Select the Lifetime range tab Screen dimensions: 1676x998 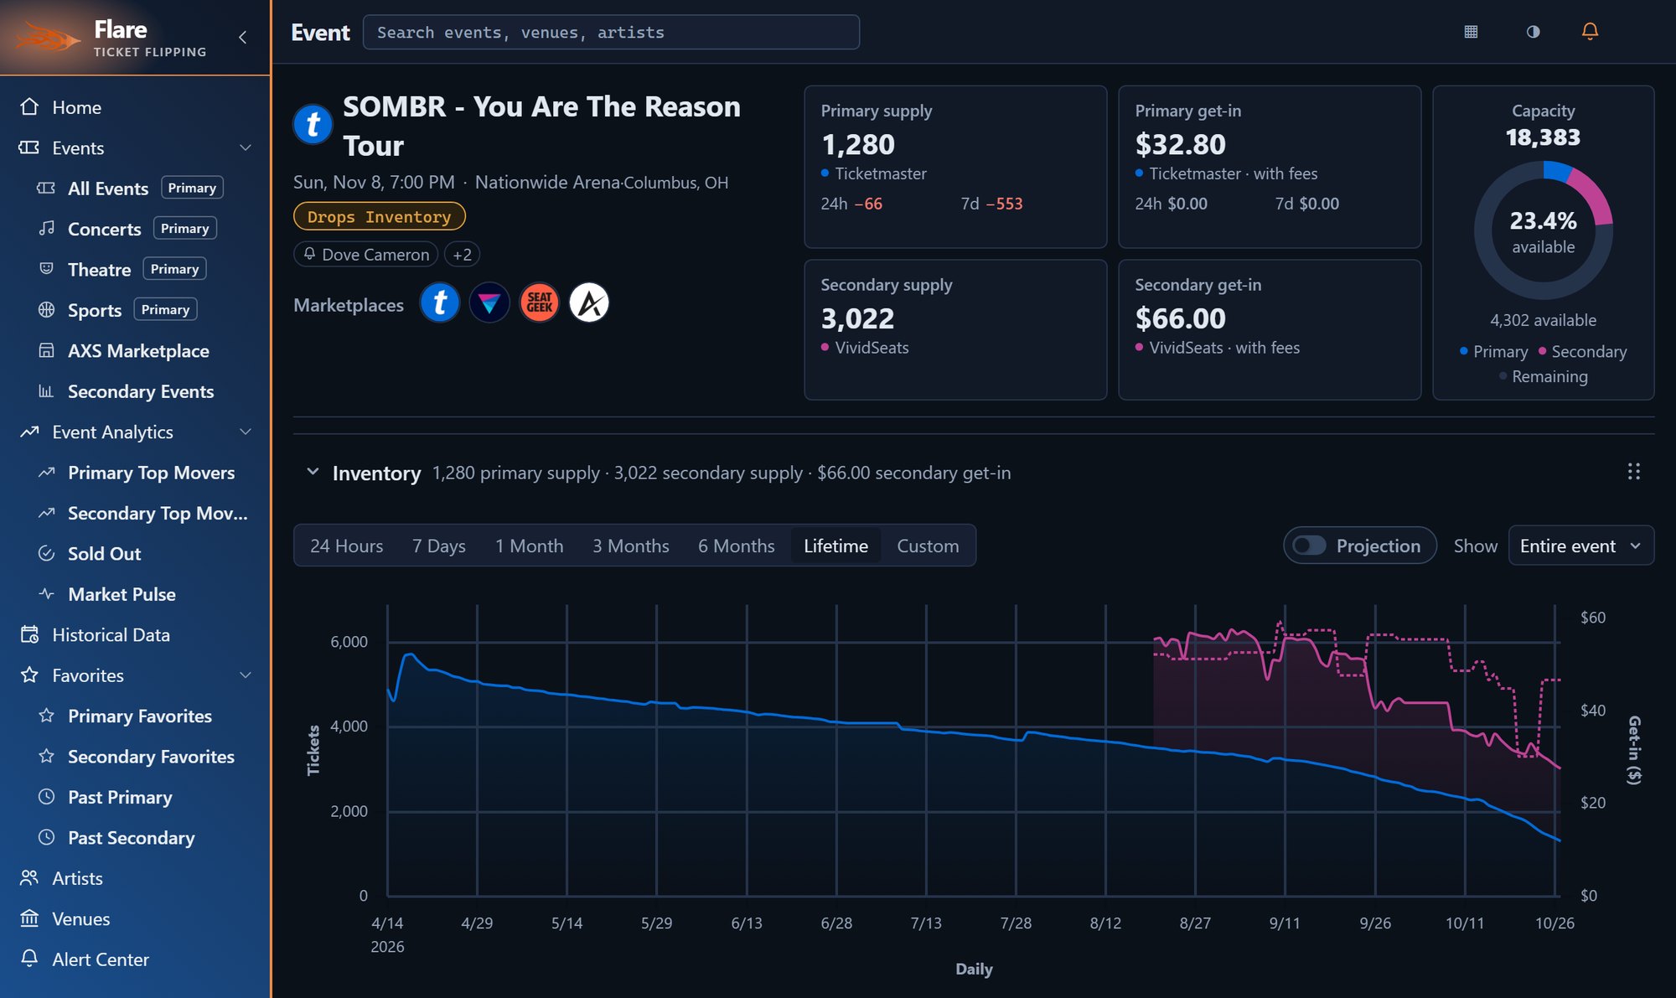click(836, 546)
